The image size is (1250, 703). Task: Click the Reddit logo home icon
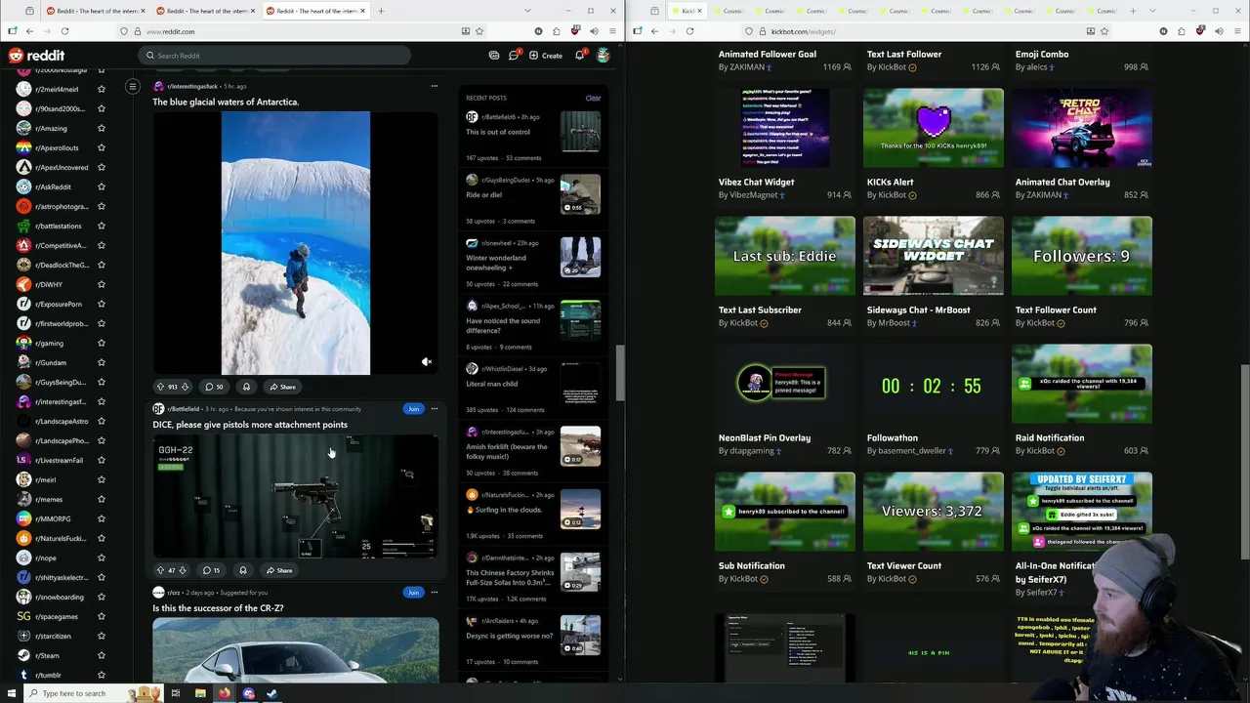(36, 56)
